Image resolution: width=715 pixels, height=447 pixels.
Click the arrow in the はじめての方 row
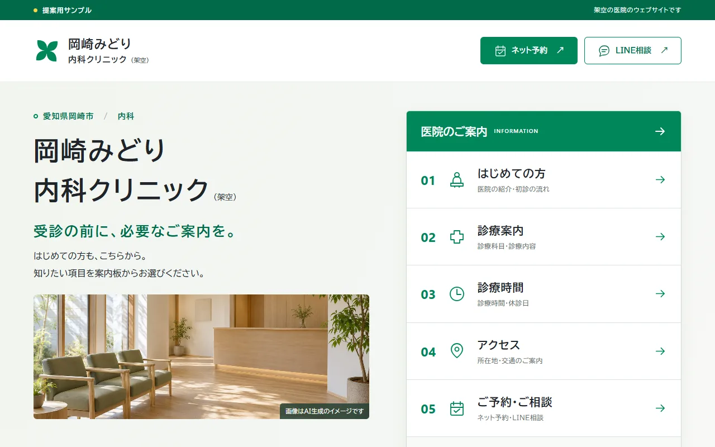660,180
